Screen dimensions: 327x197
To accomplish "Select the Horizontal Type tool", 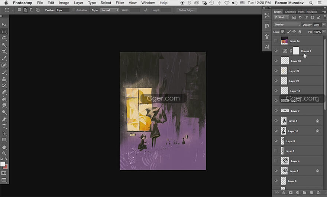I will click(4, 126).
